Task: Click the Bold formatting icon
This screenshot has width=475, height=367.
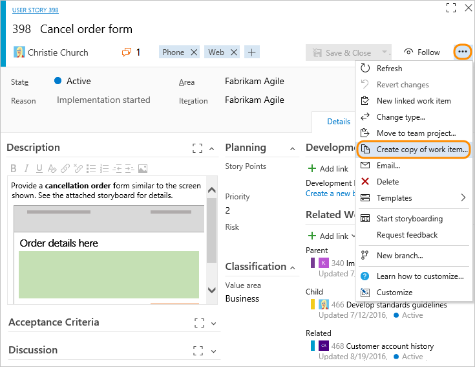Action: (x=14, y=168)
